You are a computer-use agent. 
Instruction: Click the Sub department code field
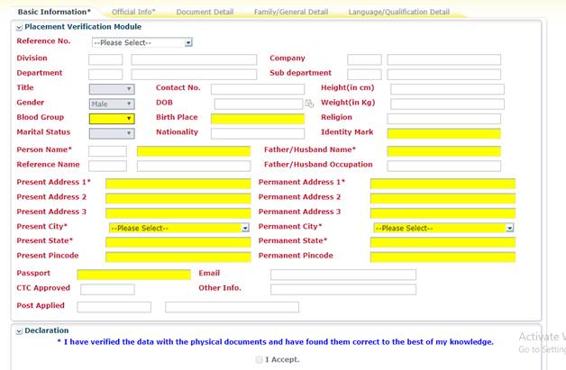[364, 75]
